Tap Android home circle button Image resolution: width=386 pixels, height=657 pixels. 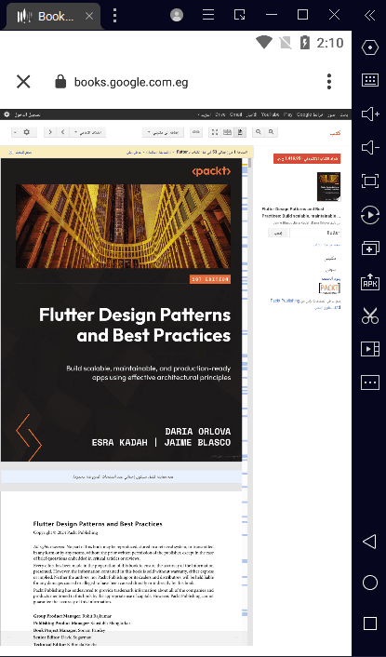(370, 583)
